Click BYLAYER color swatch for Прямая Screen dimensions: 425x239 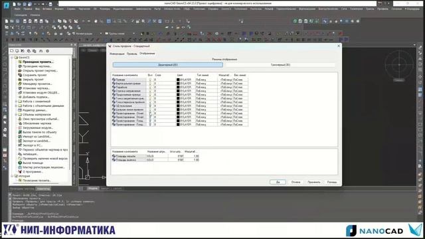(178, 80)
